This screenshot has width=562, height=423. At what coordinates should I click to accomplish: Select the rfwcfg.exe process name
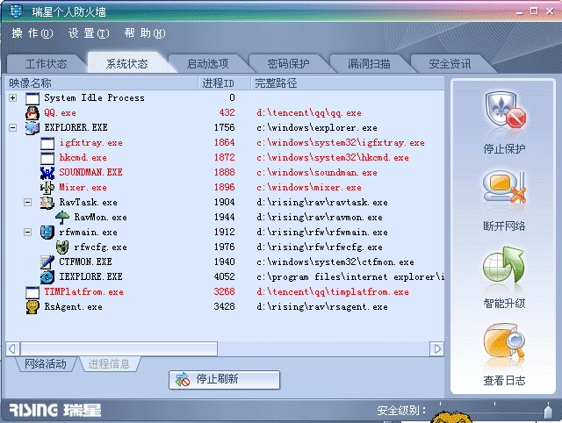coord(101,247)
